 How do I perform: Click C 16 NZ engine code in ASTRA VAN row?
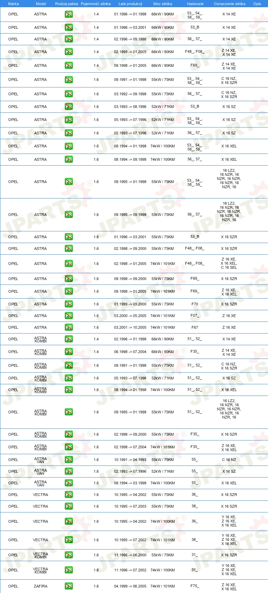pyautogui.click(x=229, y=460)
